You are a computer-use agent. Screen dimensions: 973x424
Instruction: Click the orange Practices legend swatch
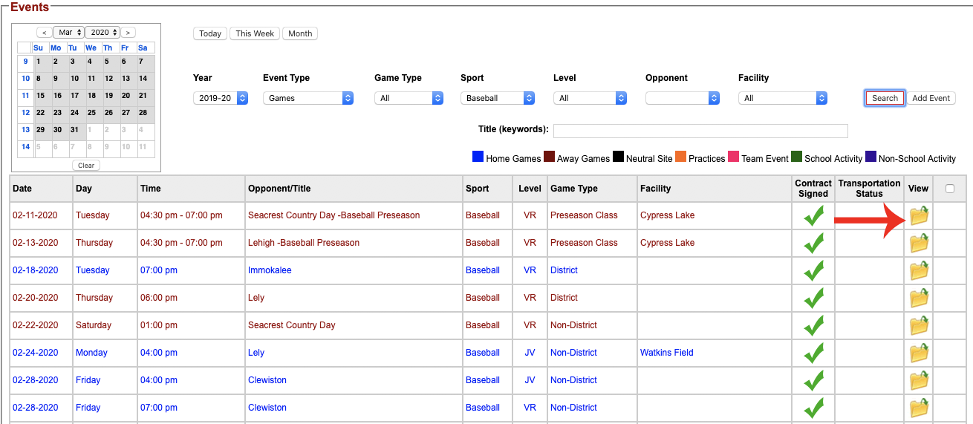click(680, 157)
